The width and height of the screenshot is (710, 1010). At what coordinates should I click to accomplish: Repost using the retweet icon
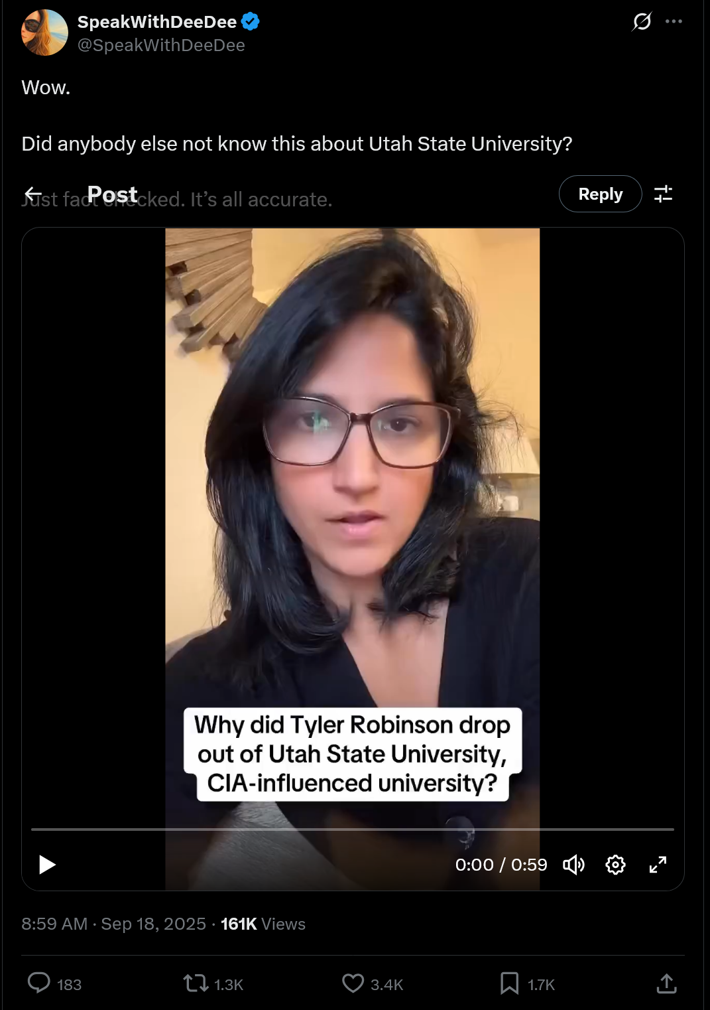(196, 983)
